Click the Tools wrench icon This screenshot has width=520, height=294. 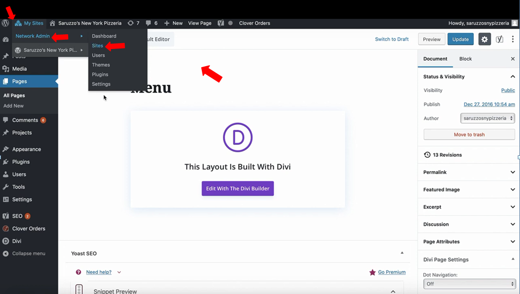5,187
